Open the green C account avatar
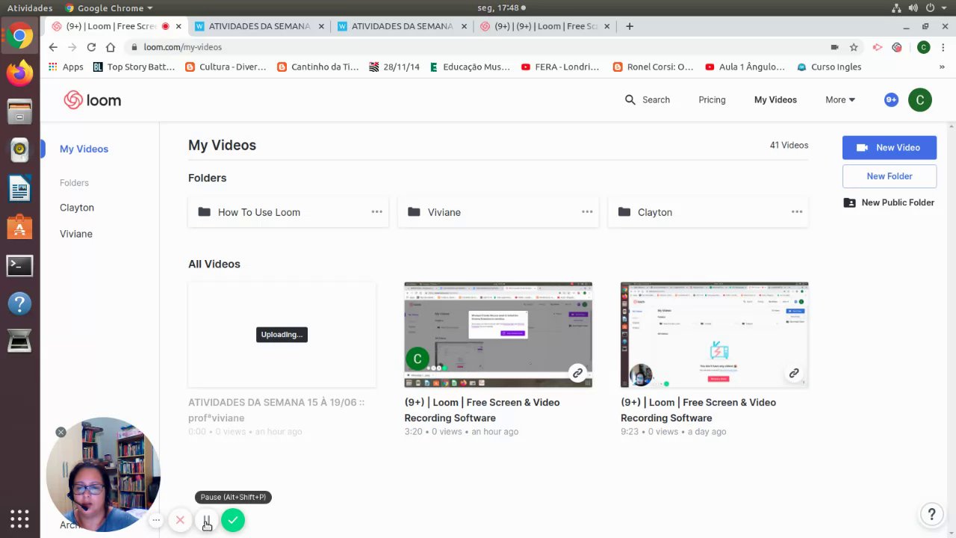The image size is (956, 538). tap(920, 100)
